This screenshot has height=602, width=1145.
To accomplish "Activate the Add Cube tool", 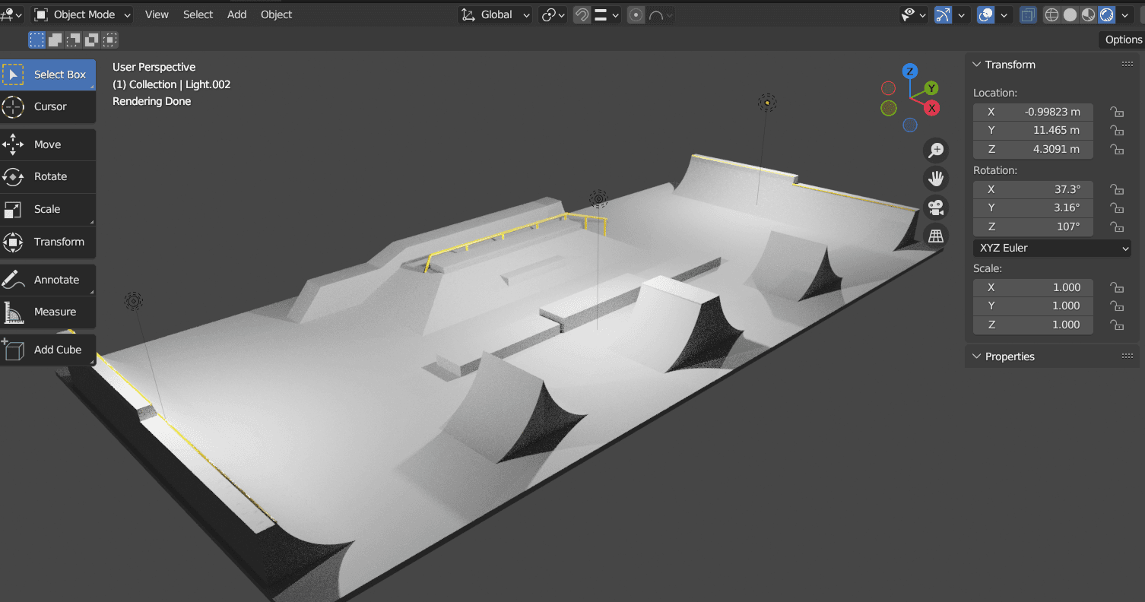I will (48, 350).
